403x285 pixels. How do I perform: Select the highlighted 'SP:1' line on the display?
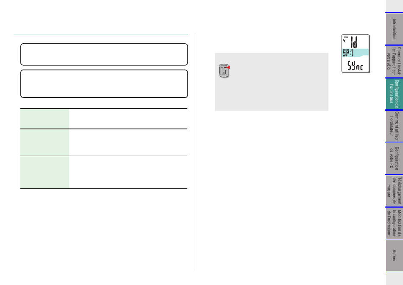pos(355,53)
